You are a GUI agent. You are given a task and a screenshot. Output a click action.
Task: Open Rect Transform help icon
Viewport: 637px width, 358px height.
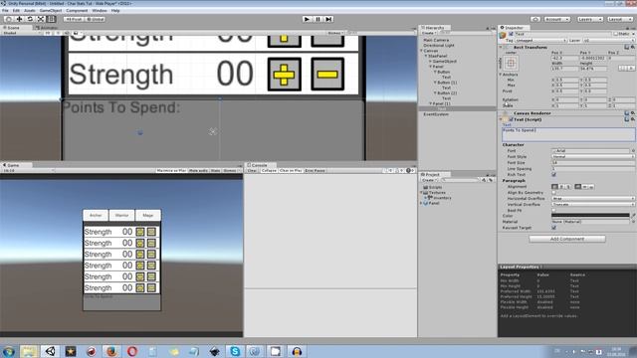click(627, 48)
